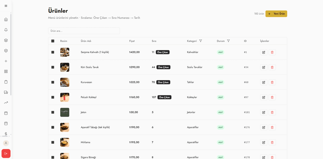Check the Köri Soslu Tavuk row checkbox
This screenshot has height=159, width=323.
(x=53, y=67)
